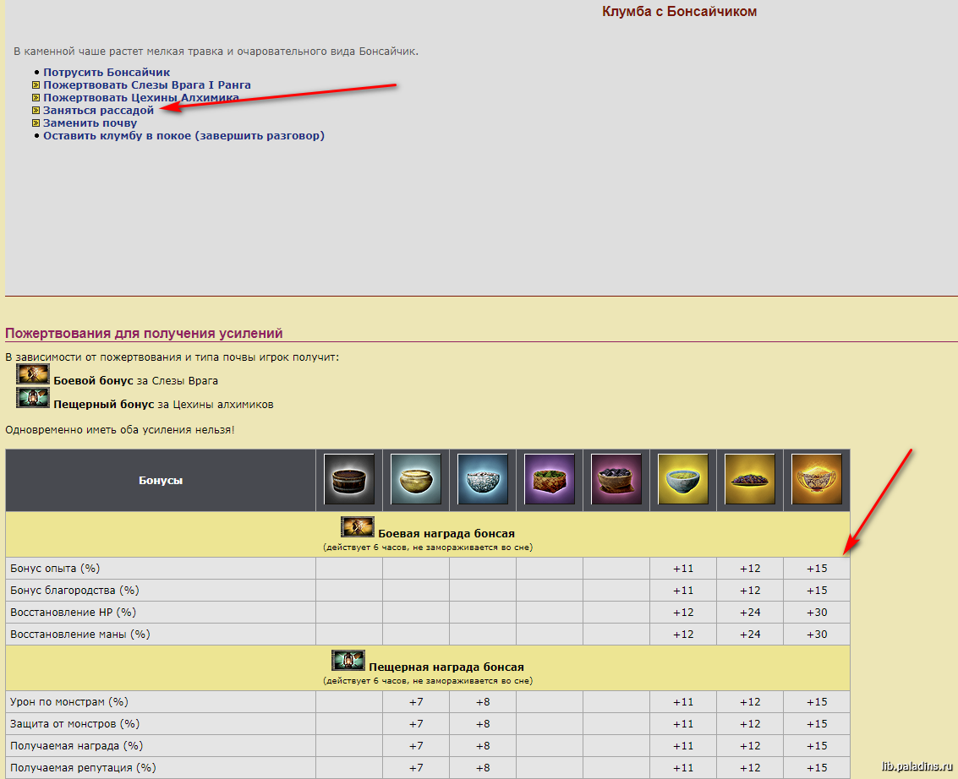Click the icon beside Пещерный бонус text
Image resolution: width=958 pixels, height=779 pixels.
(x=33, y=399)
